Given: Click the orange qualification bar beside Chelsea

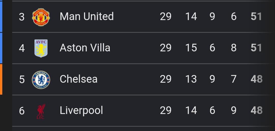Looking at the screenshot, I should (x=1, y=79).
